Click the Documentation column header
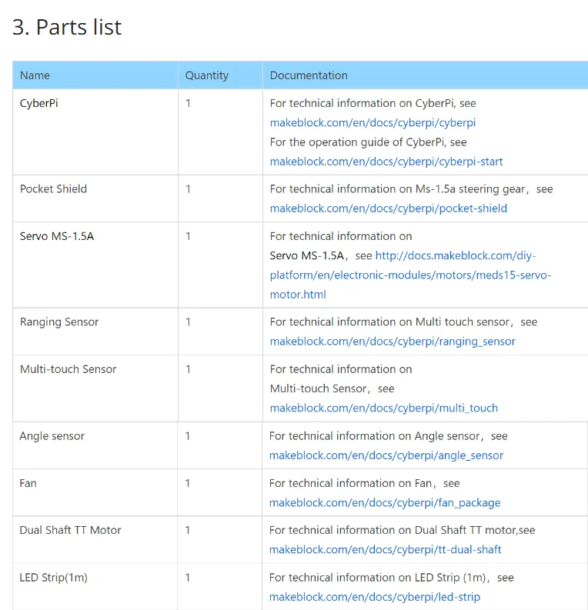This screenshot has height=610, width=588. coord(309,75)
